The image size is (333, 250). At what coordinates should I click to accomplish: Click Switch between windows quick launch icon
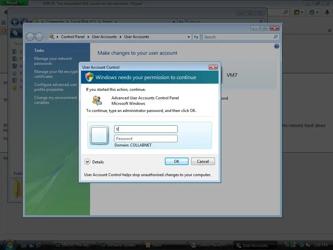point(31,245)
